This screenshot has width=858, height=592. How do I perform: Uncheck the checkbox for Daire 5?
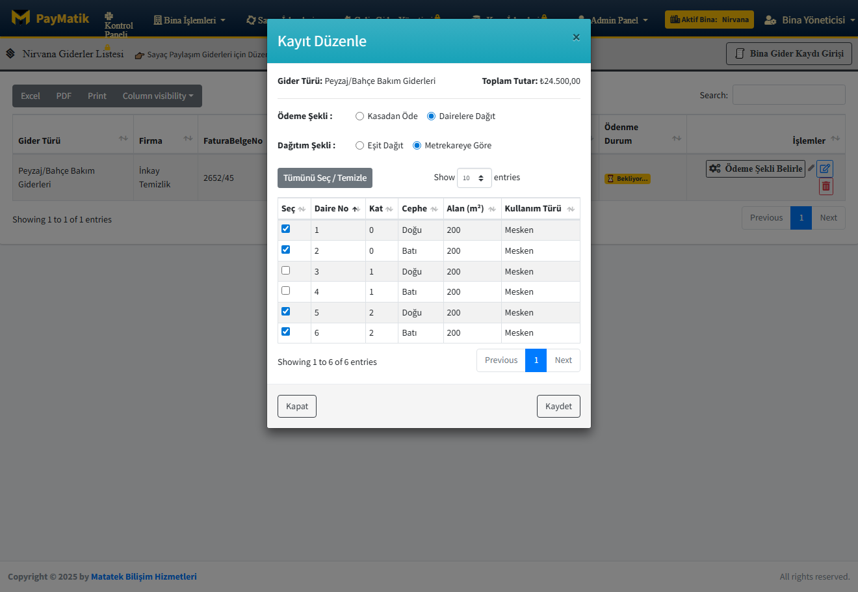coord(285,312)
